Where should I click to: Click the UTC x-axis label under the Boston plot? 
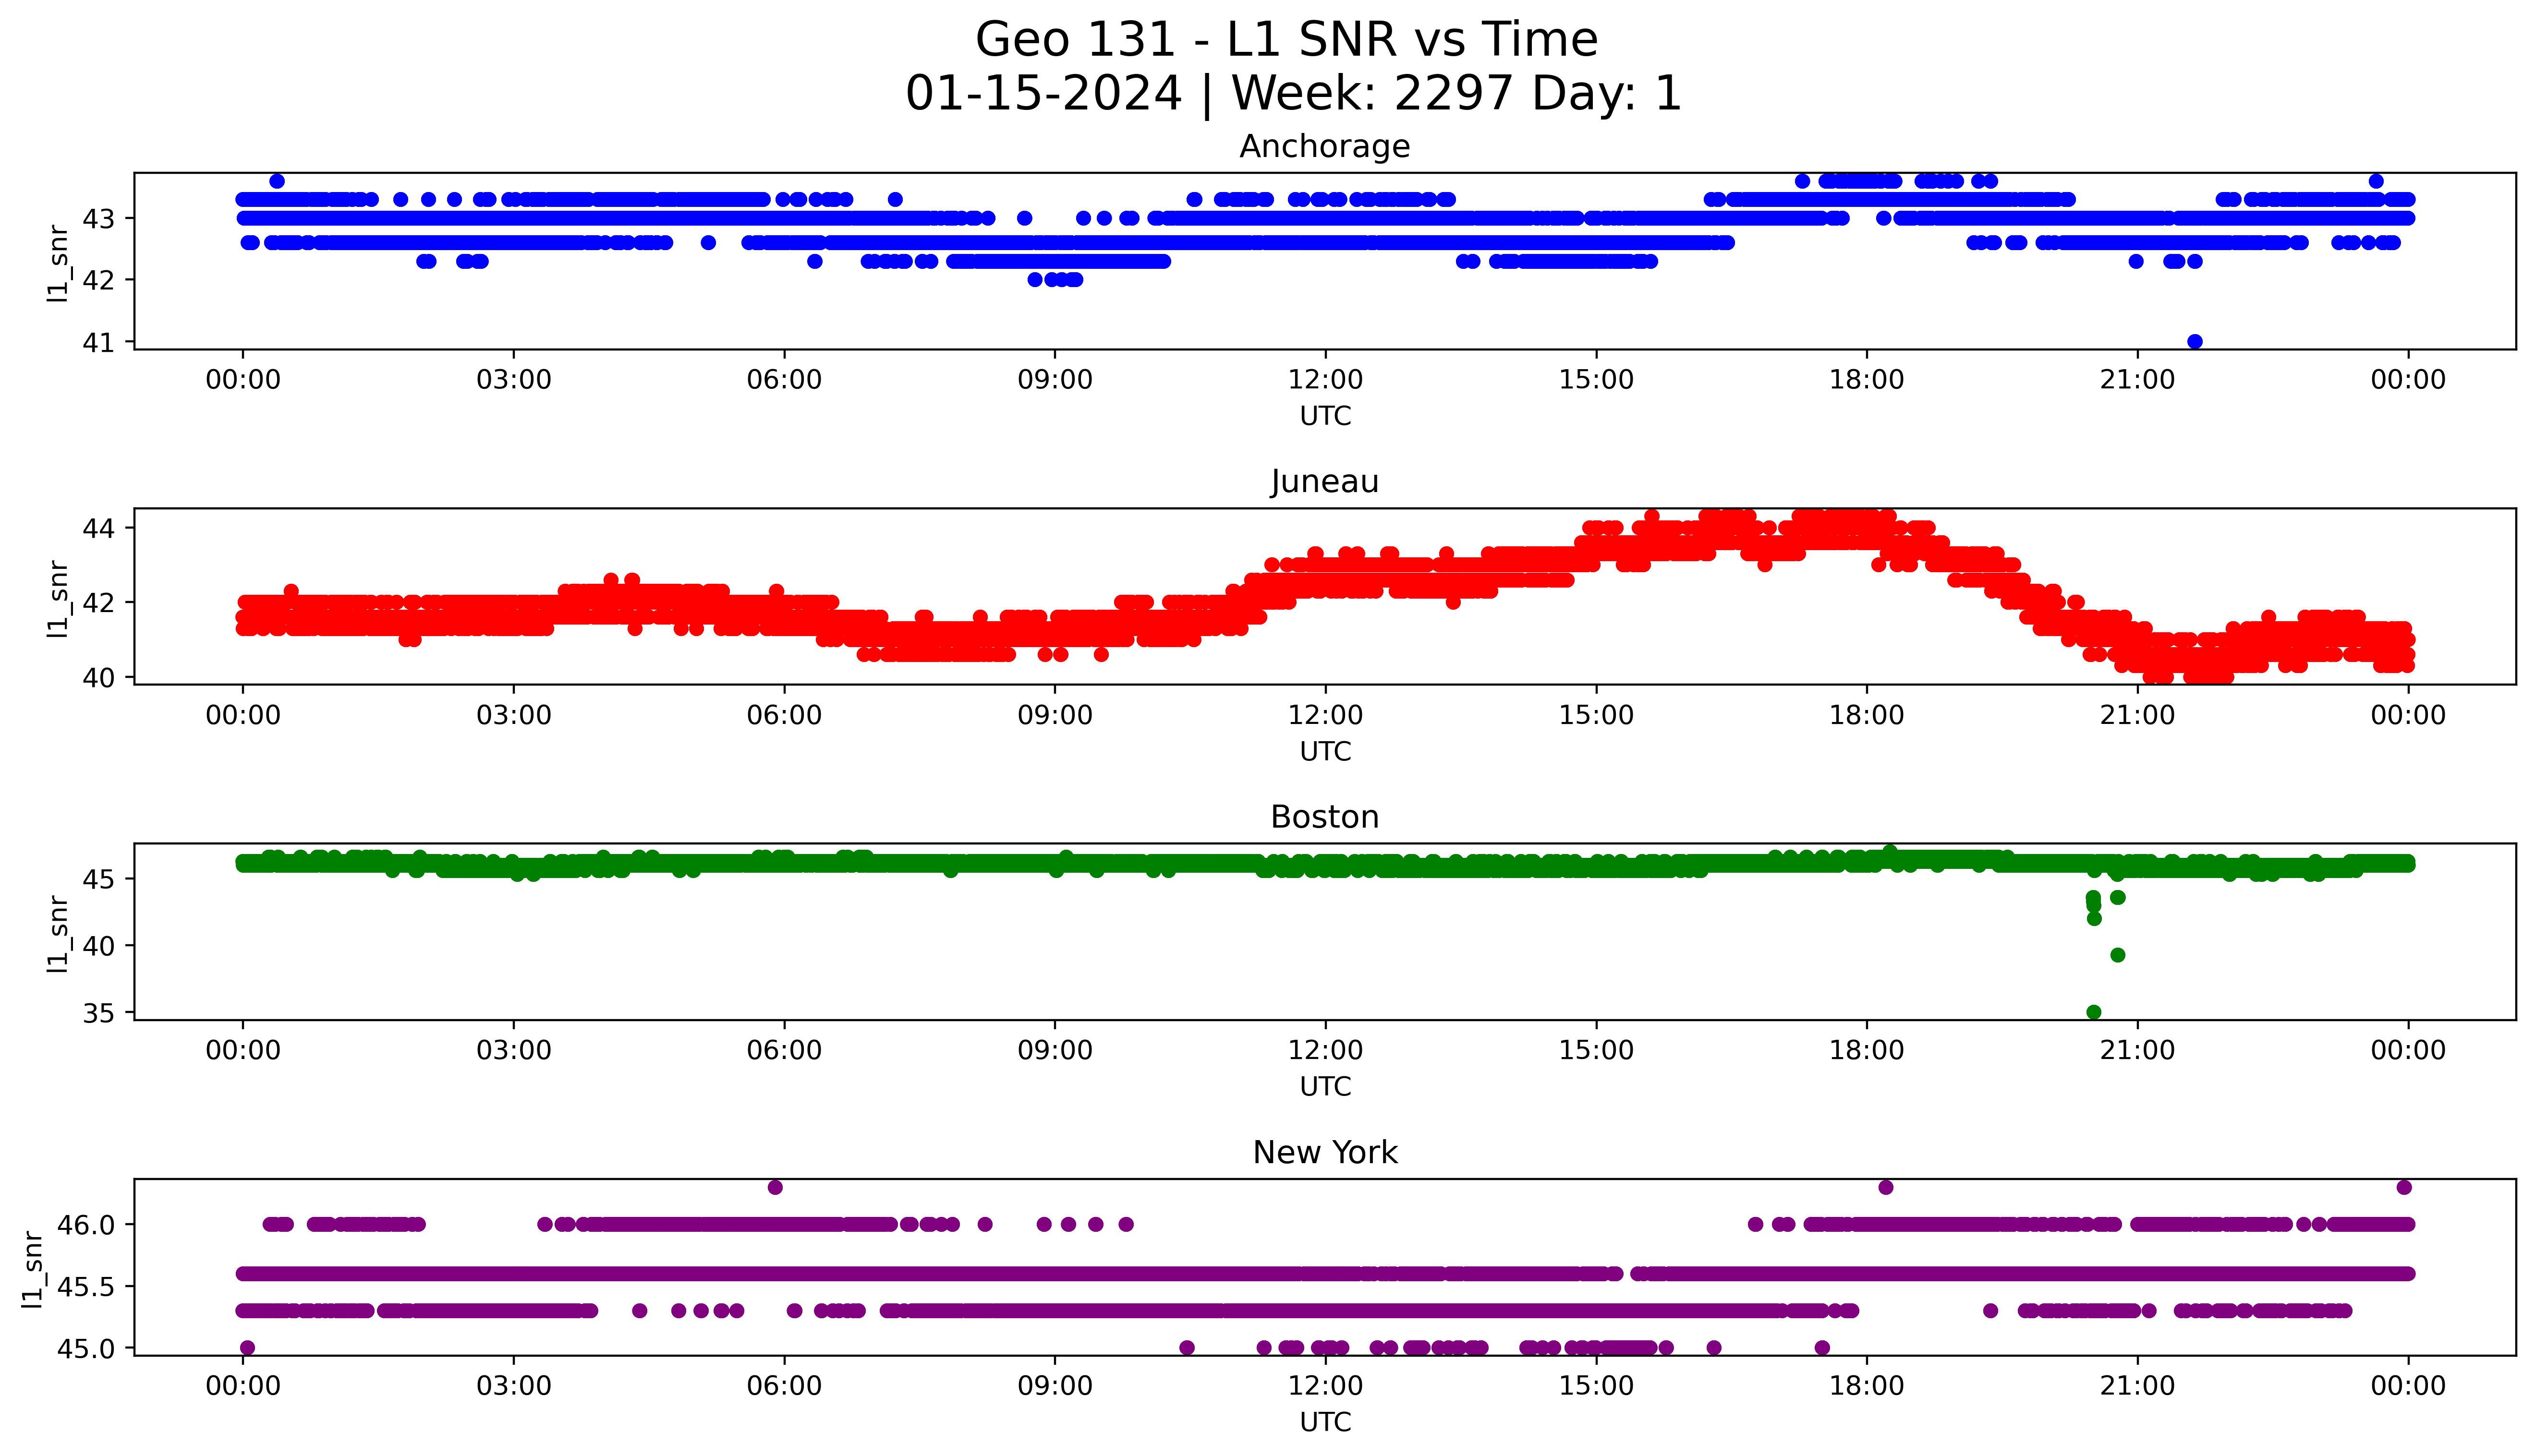pyautogui.click(x=1325, y=1086)
